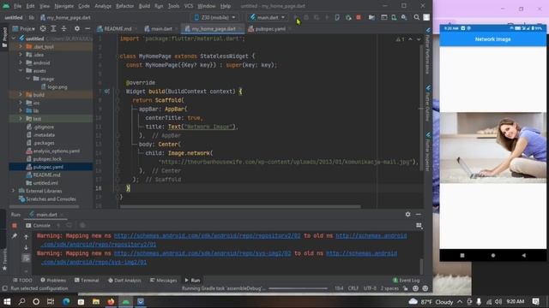
Task: Open the Dart Analysis tool window tab
Action: [124, 280]
